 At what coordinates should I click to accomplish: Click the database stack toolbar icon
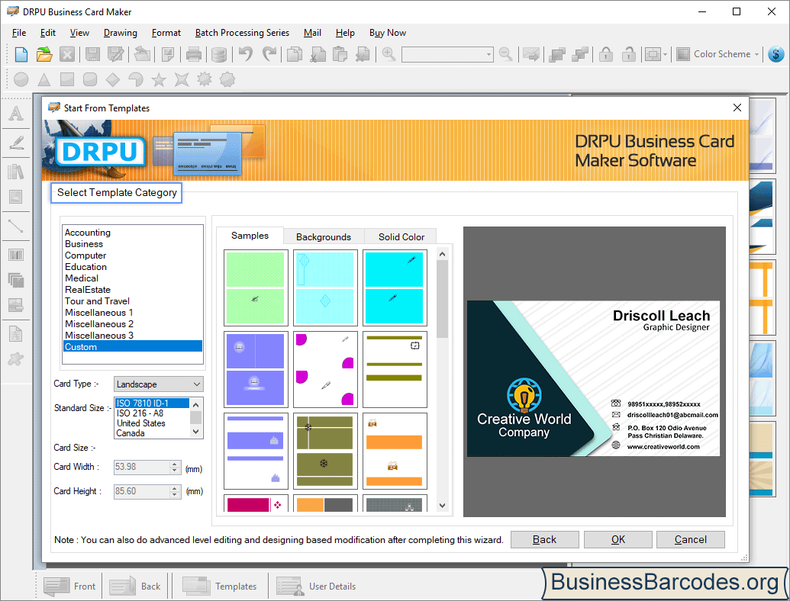218,54
